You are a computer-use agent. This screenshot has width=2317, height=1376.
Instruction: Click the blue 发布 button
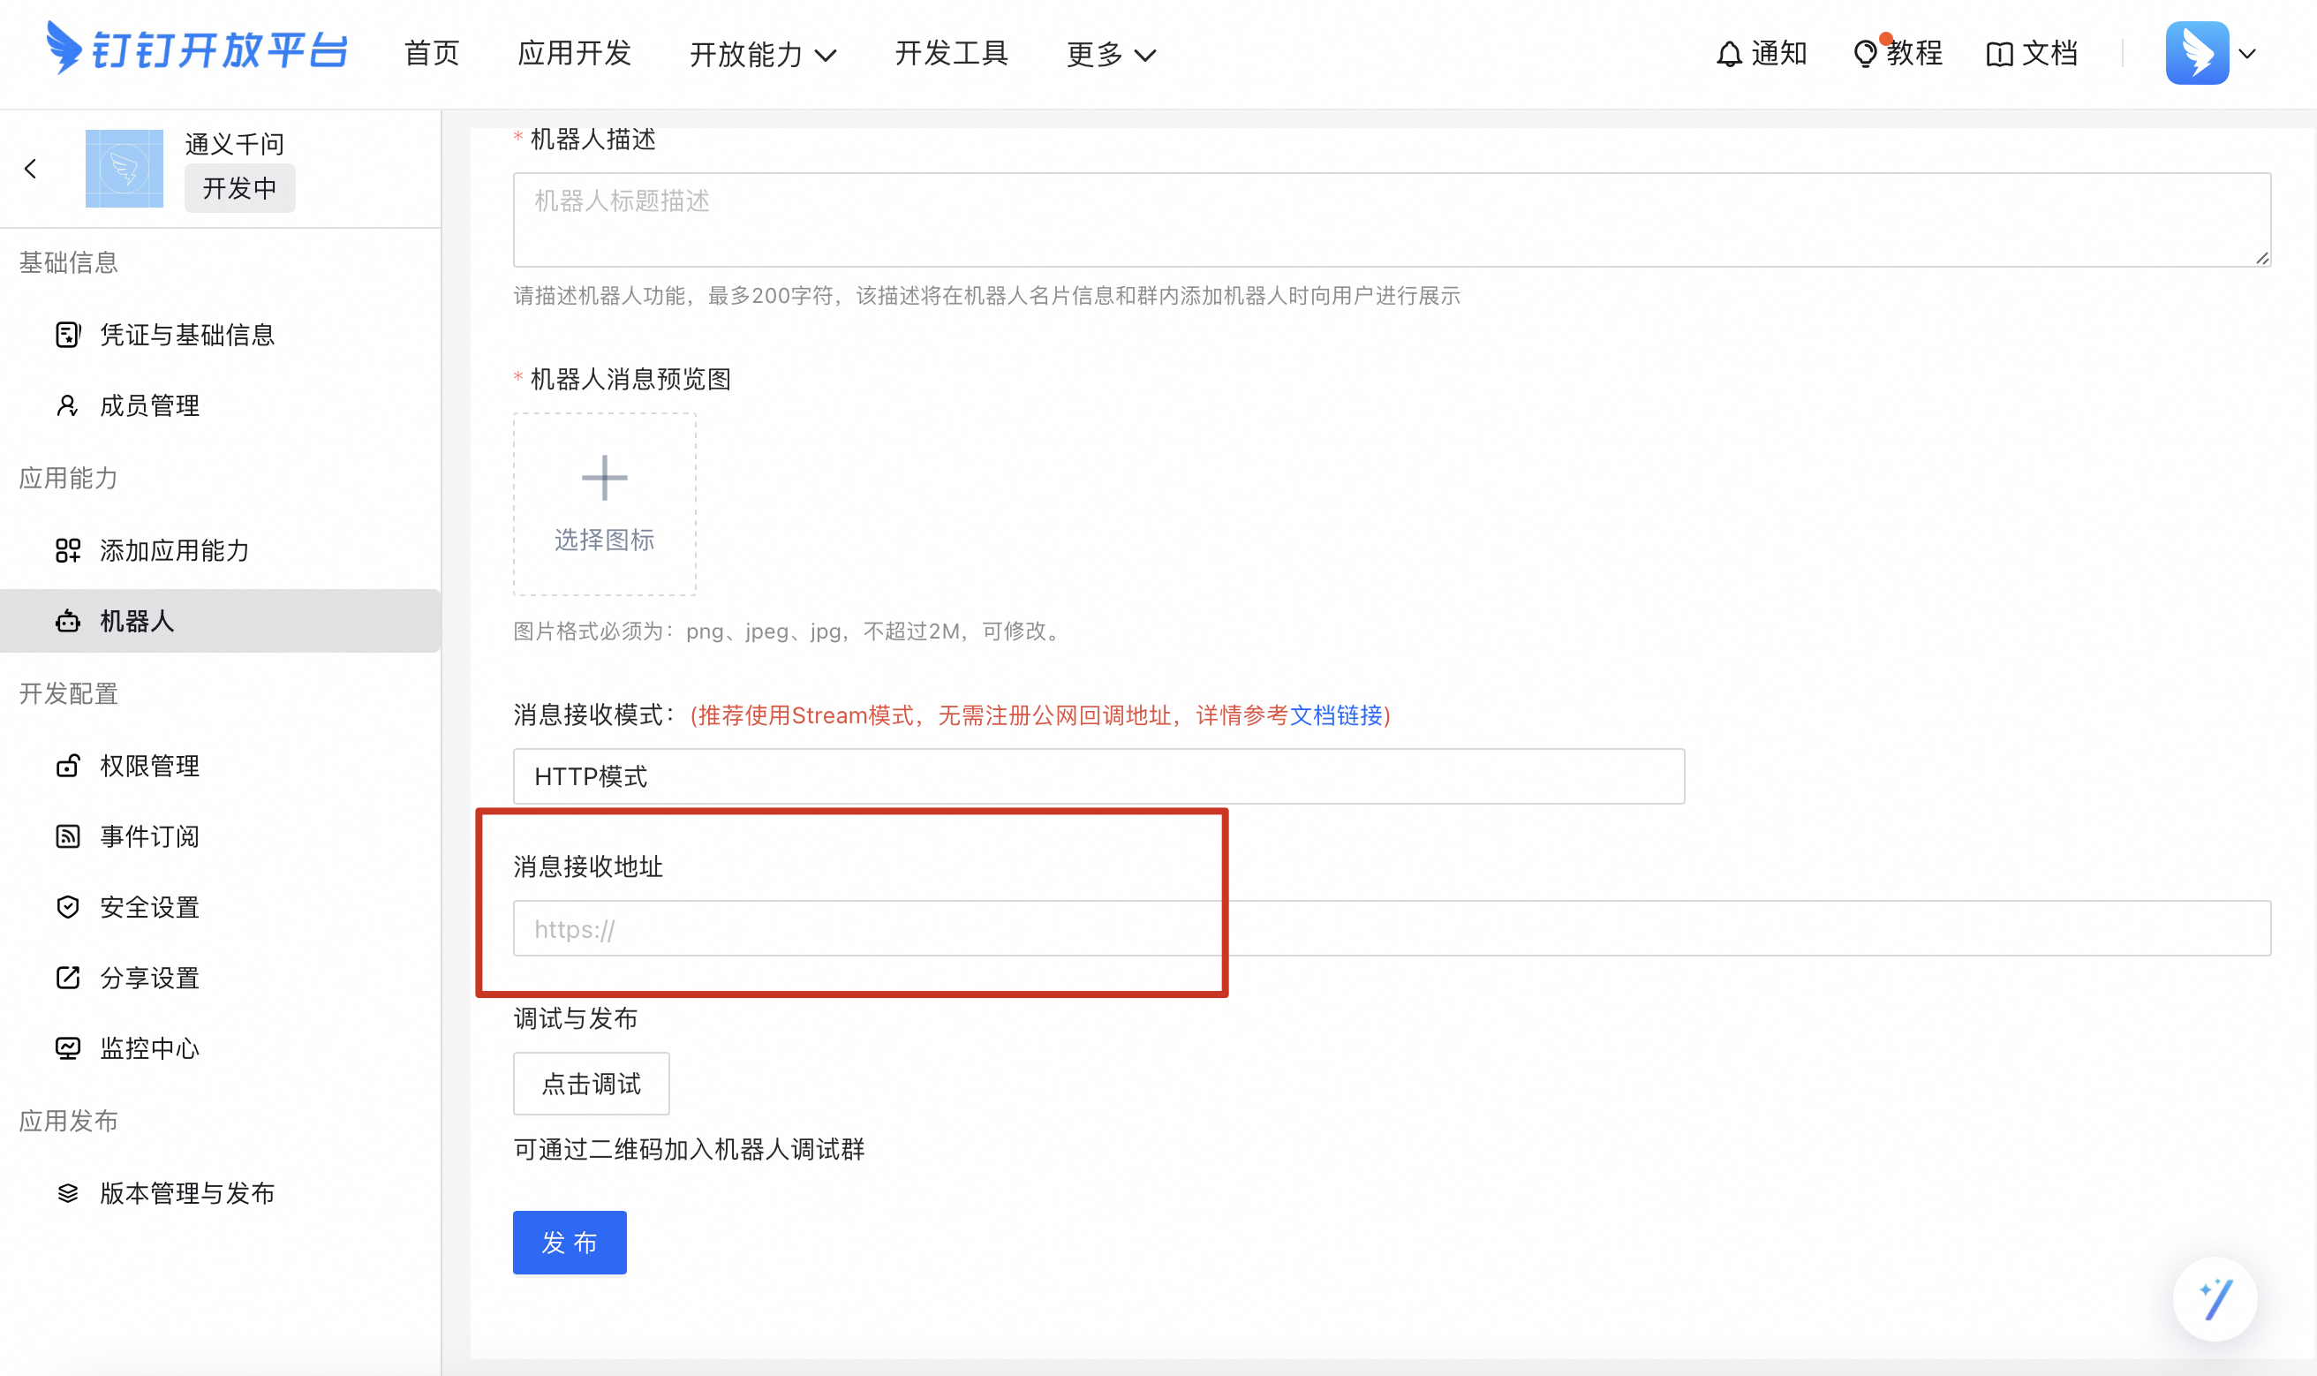pos(569,1243)
